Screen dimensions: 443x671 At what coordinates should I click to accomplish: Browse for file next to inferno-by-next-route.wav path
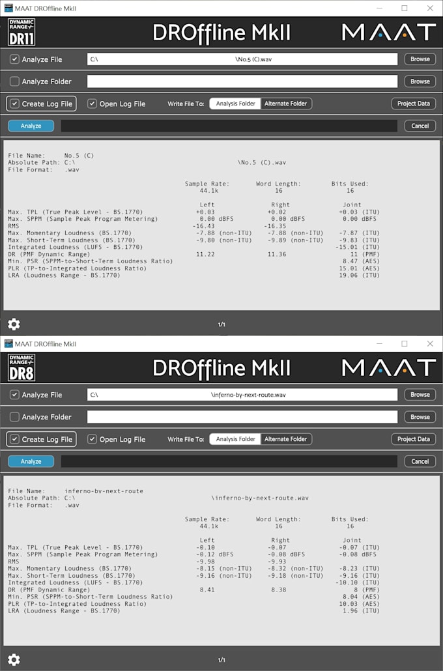click(x=420, y=395)
